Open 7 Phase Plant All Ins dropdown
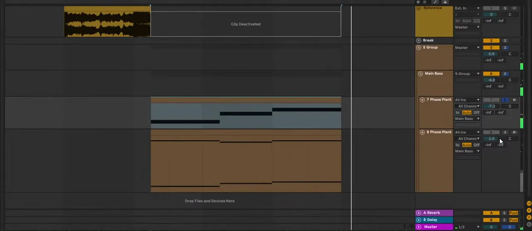 coord(467,100)
